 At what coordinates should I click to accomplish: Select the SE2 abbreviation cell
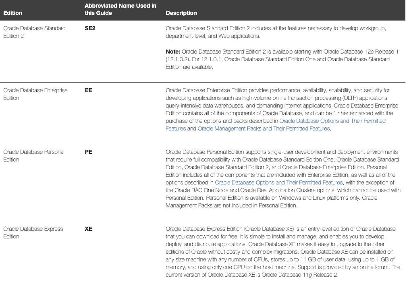pos(90,28)
